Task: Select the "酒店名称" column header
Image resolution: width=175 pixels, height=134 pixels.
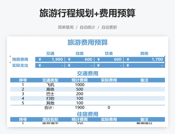Action: click(x=50, y=119)
